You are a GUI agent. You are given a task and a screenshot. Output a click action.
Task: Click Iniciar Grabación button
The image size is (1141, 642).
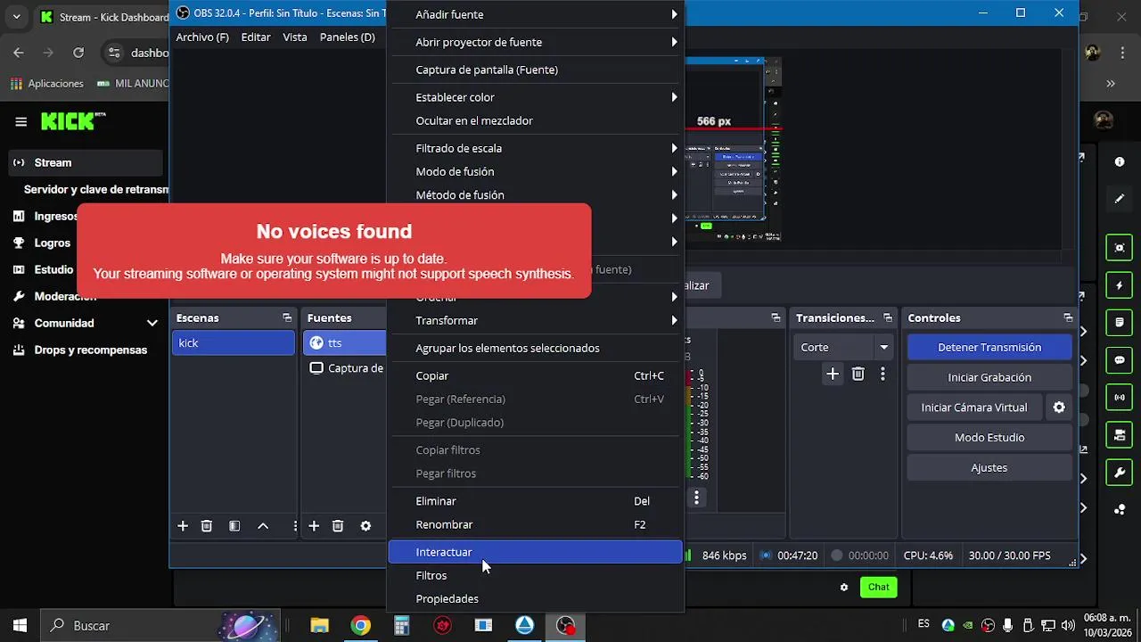(989, 377)
